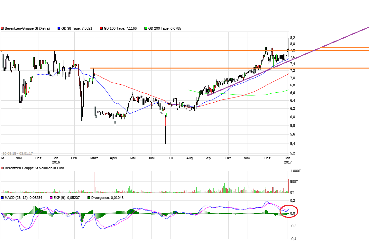Select the Berentzen-Gruppe St (Xetra) title label
369x242 pixels.
click(27, 28)
